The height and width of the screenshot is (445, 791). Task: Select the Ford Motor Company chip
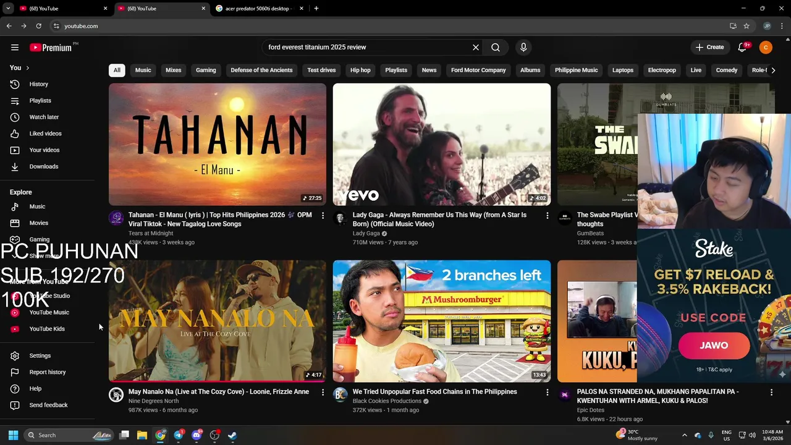(478, 70)
